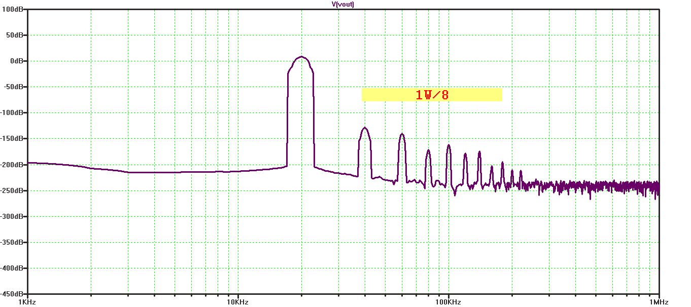Click the -450dB y-axis label
This screenshot has height=307, width=691.
[x=12, y=294]
